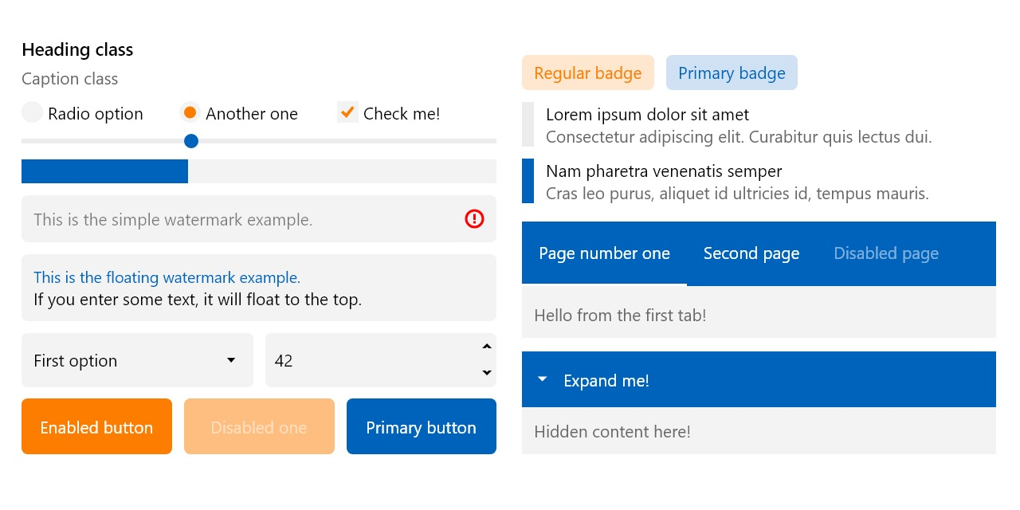Click the spinner down arrow
The width and height of the screenshot is (1020, 510).
[x=486, y=373]
